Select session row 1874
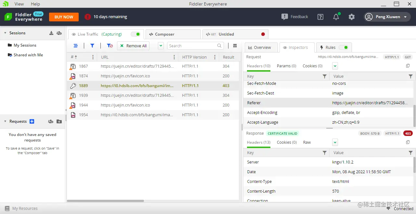Image resolution: width=416 pixels, height=214 pixels. pos(153,76)
